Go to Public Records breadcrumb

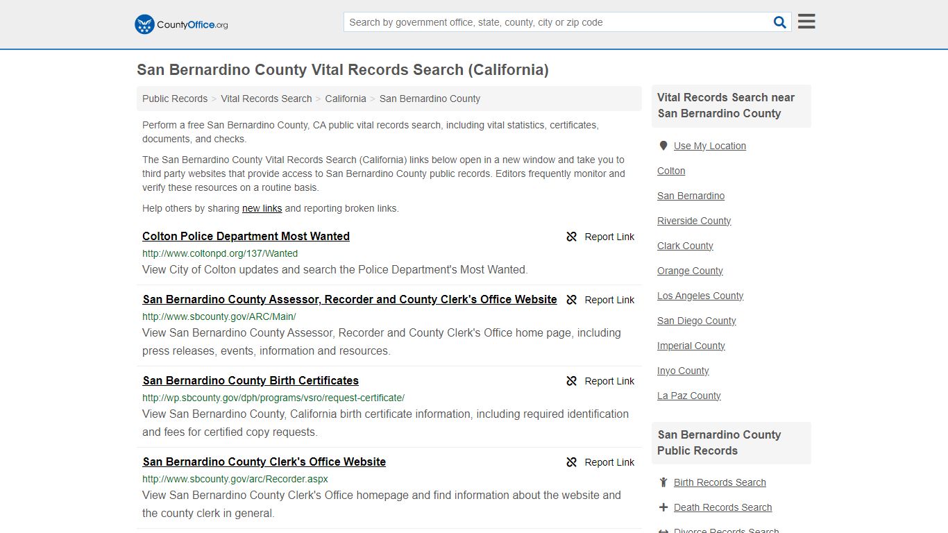(x=175, y=99)
